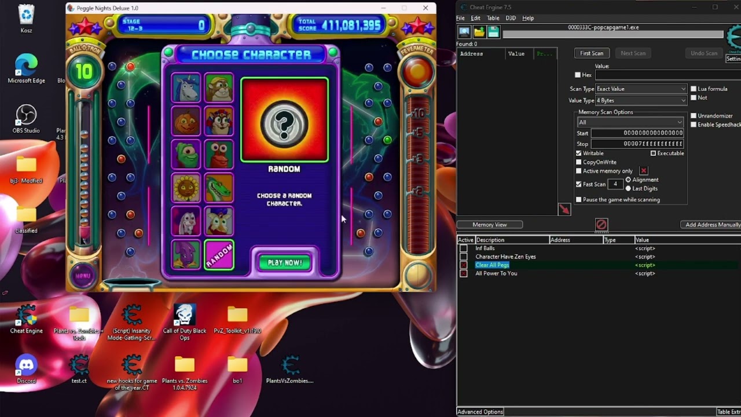
Task: Activate Character Have Zen Eyes checkbox
Action: tap(463, 257)
